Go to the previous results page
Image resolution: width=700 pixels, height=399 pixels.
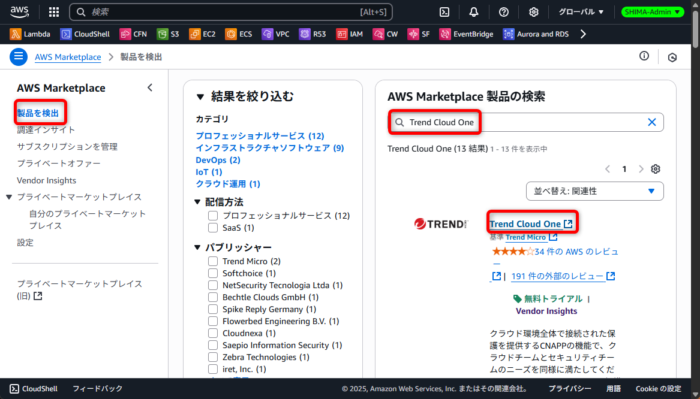coord(608,169)
